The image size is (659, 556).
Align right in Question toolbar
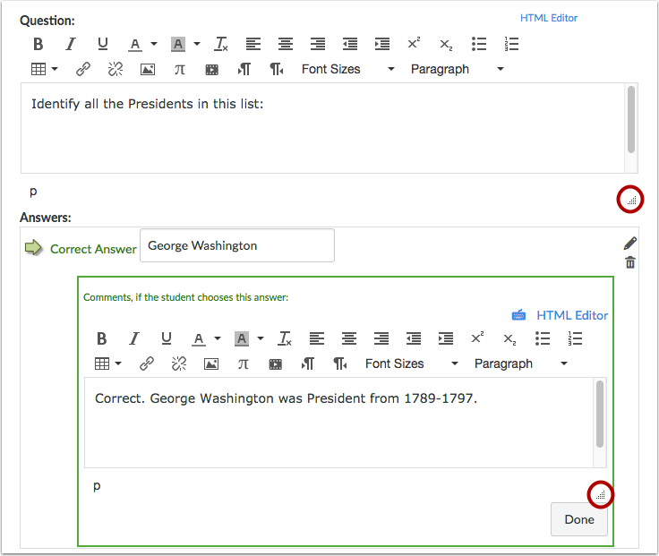[x=318, y=44]
